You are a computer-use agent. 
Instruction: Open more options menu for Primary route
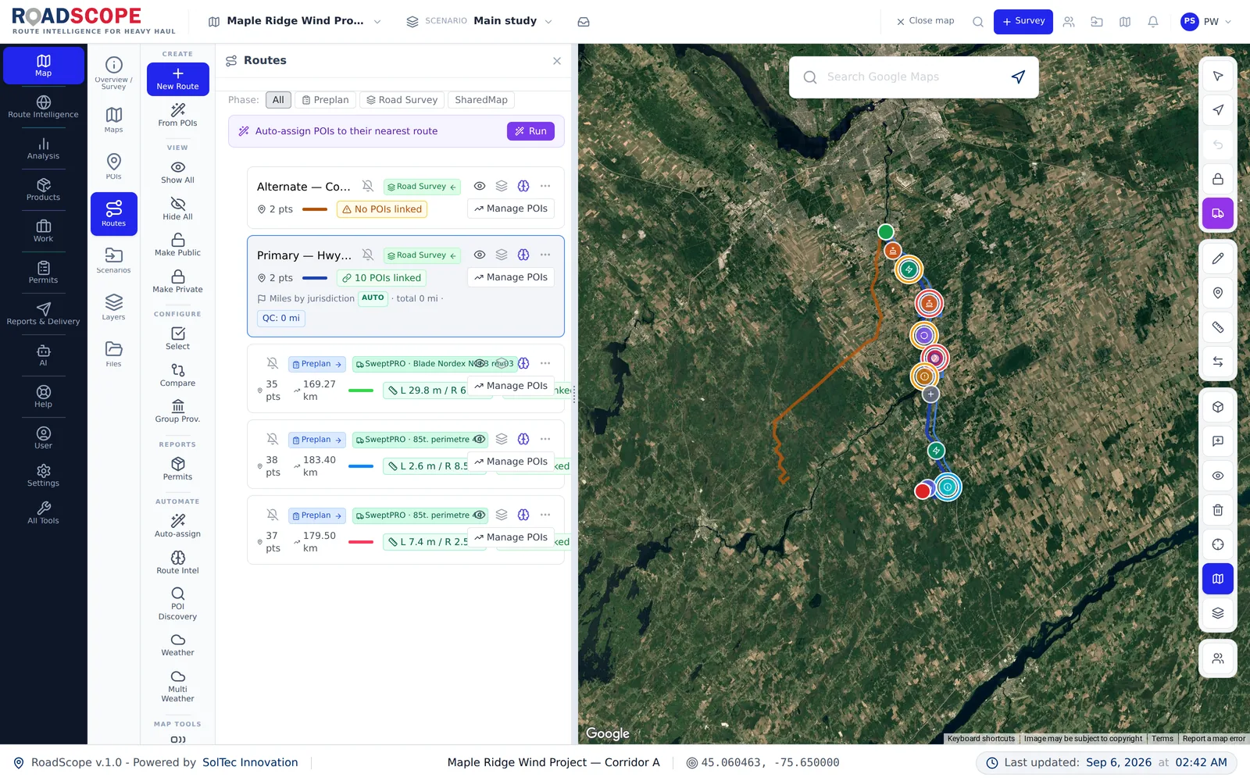(x=545, y=255)
